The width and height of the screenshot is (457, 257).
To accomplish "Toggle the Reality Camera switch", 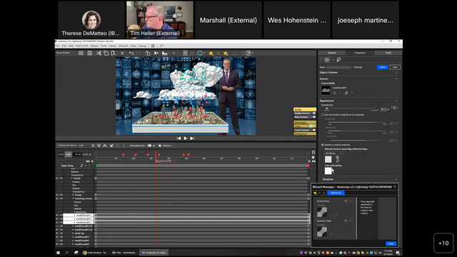I will (x=313, y=114).
